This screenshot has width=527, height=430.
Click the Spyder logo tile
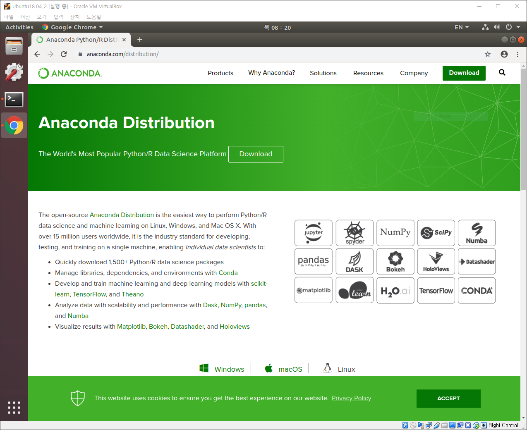(x=355, y=233)
